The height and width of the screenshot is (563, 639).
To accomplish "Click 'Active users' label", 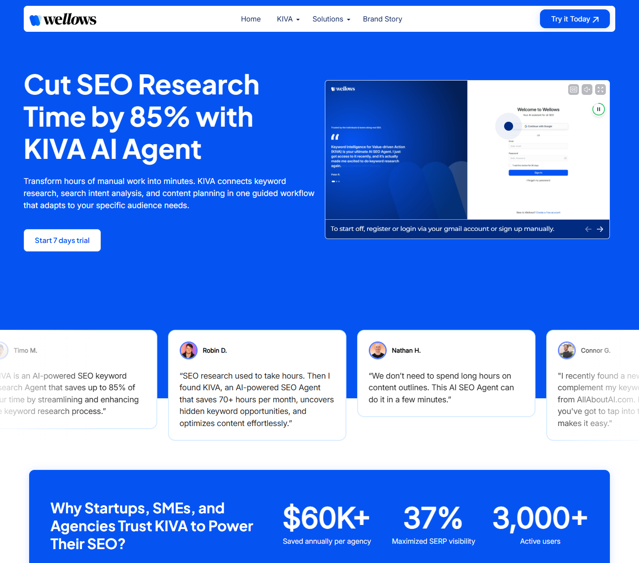I will click(540, 542).
